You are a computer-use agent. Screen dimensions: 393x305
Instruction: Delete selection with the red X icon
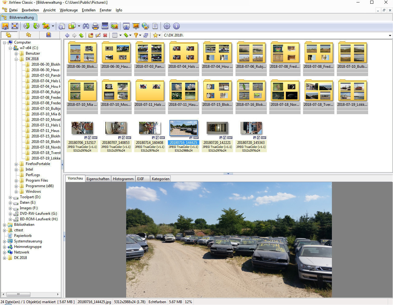point(105,35)
